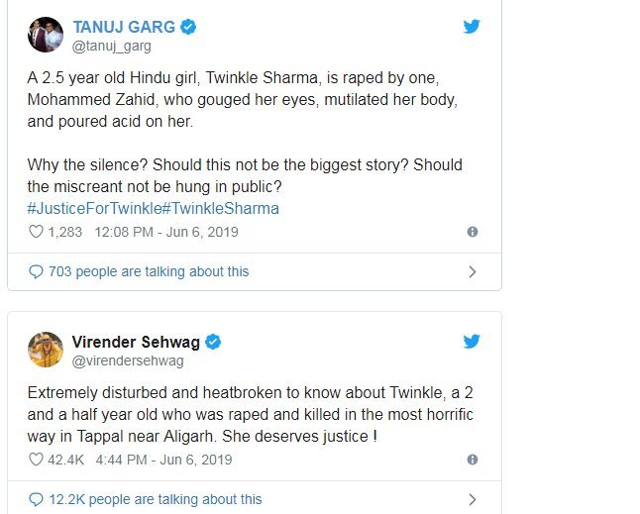Expand replies chevron on Virender Sehwag tweet
Viewport: 640px width, 514px height.
click(472, 499)
